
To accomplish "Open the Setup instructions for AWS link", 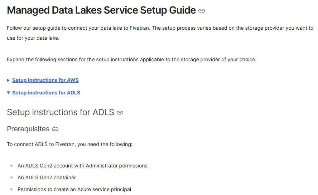I will coord(45,80).
